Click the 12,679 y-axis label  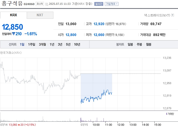pyautogui.click(x=167, y=108)
